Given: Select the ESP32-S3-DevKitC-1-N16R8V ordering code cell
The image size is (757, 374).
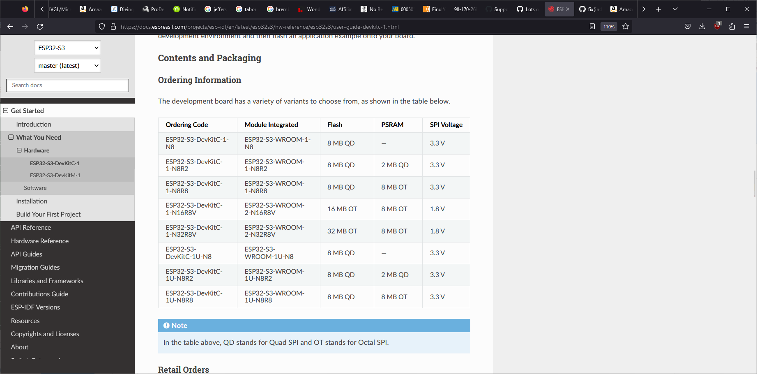Looking at the screenshot, I should click(198, 209).
